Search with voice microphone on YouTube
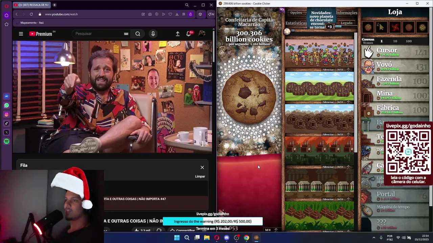The height and width of the screenshot is (243, 433). click(x=153, y=34)
